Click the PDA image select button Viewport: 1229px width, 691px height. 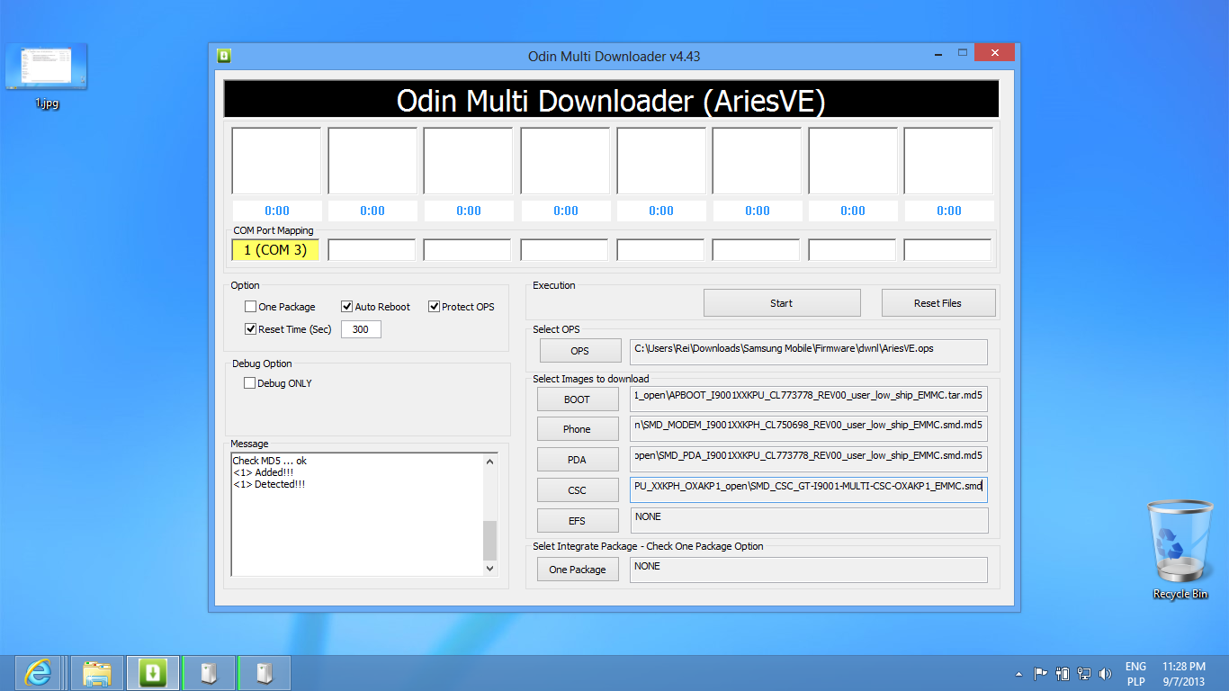(x=578, y=460)
